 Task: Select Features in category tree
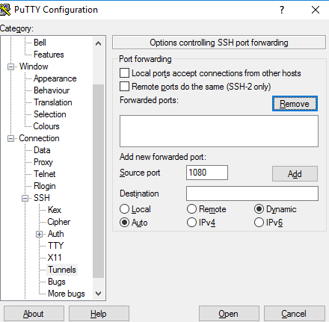49,55
